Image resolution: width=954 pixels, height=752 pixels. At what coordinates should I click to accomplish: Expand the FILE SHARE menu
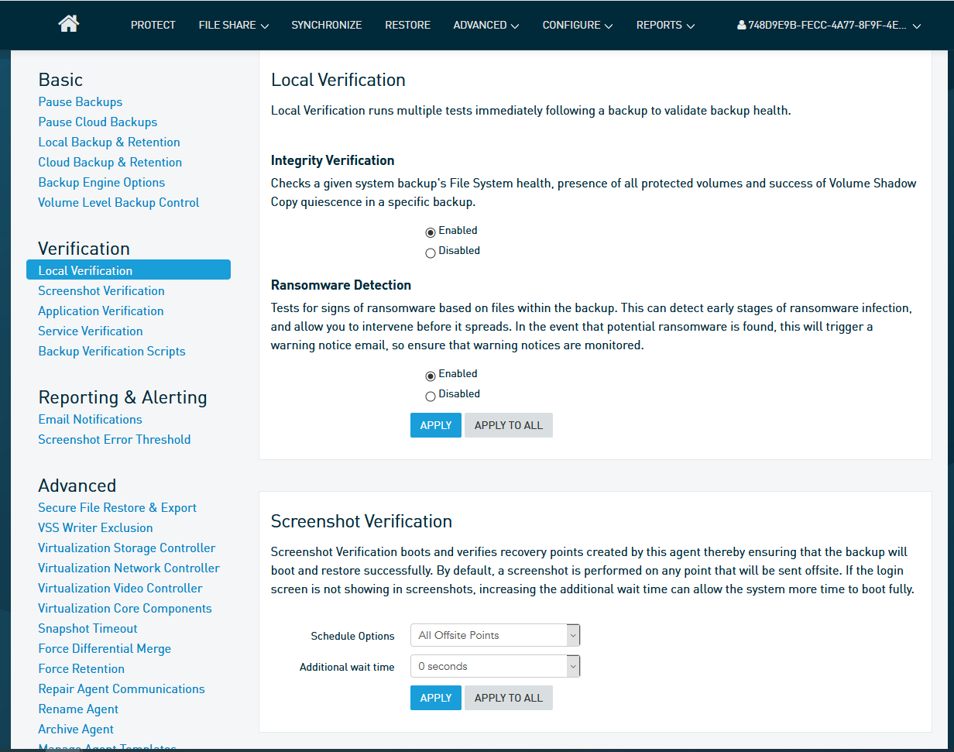pos(233,25)
